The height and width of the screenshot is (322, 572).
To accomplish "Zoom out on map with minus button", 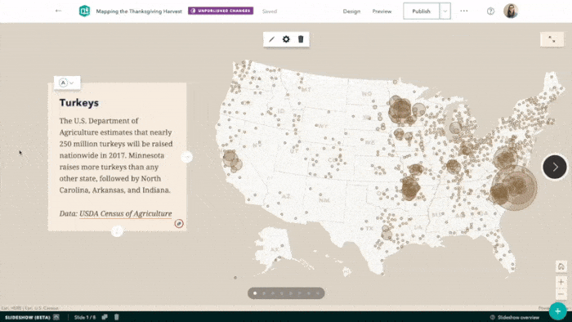I will (x=561, y=294).
